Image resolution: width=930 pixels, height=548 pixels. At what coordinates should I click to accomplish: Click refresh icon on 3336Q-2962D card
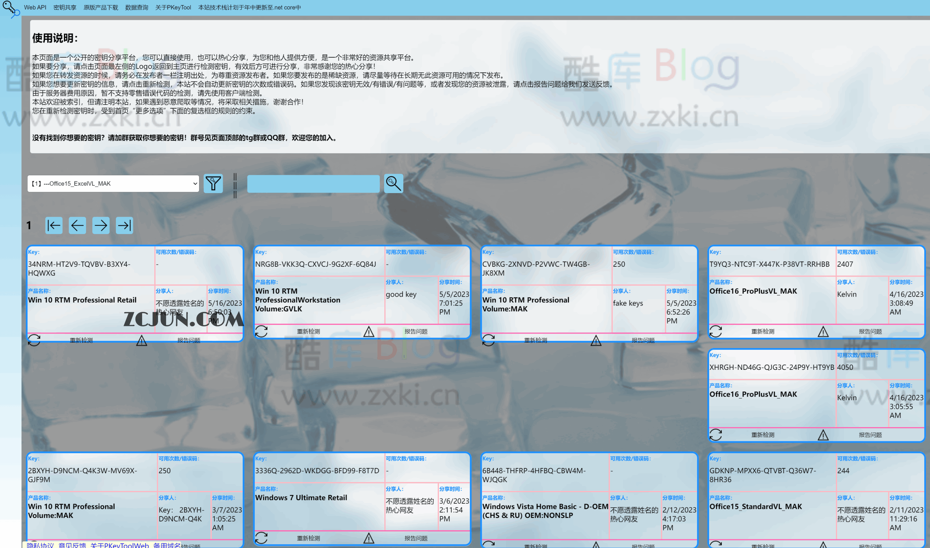point(261,538)
